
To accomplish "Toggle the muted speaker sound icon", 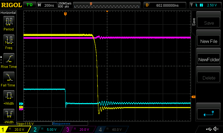I will [x=215, y=129].
